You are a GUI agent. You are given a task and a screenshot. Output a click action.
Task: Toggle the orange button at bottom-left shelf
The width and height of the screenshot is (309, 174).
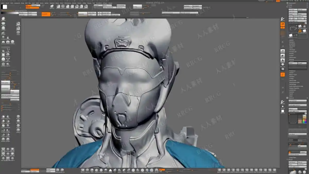click(x=35, y=170)
